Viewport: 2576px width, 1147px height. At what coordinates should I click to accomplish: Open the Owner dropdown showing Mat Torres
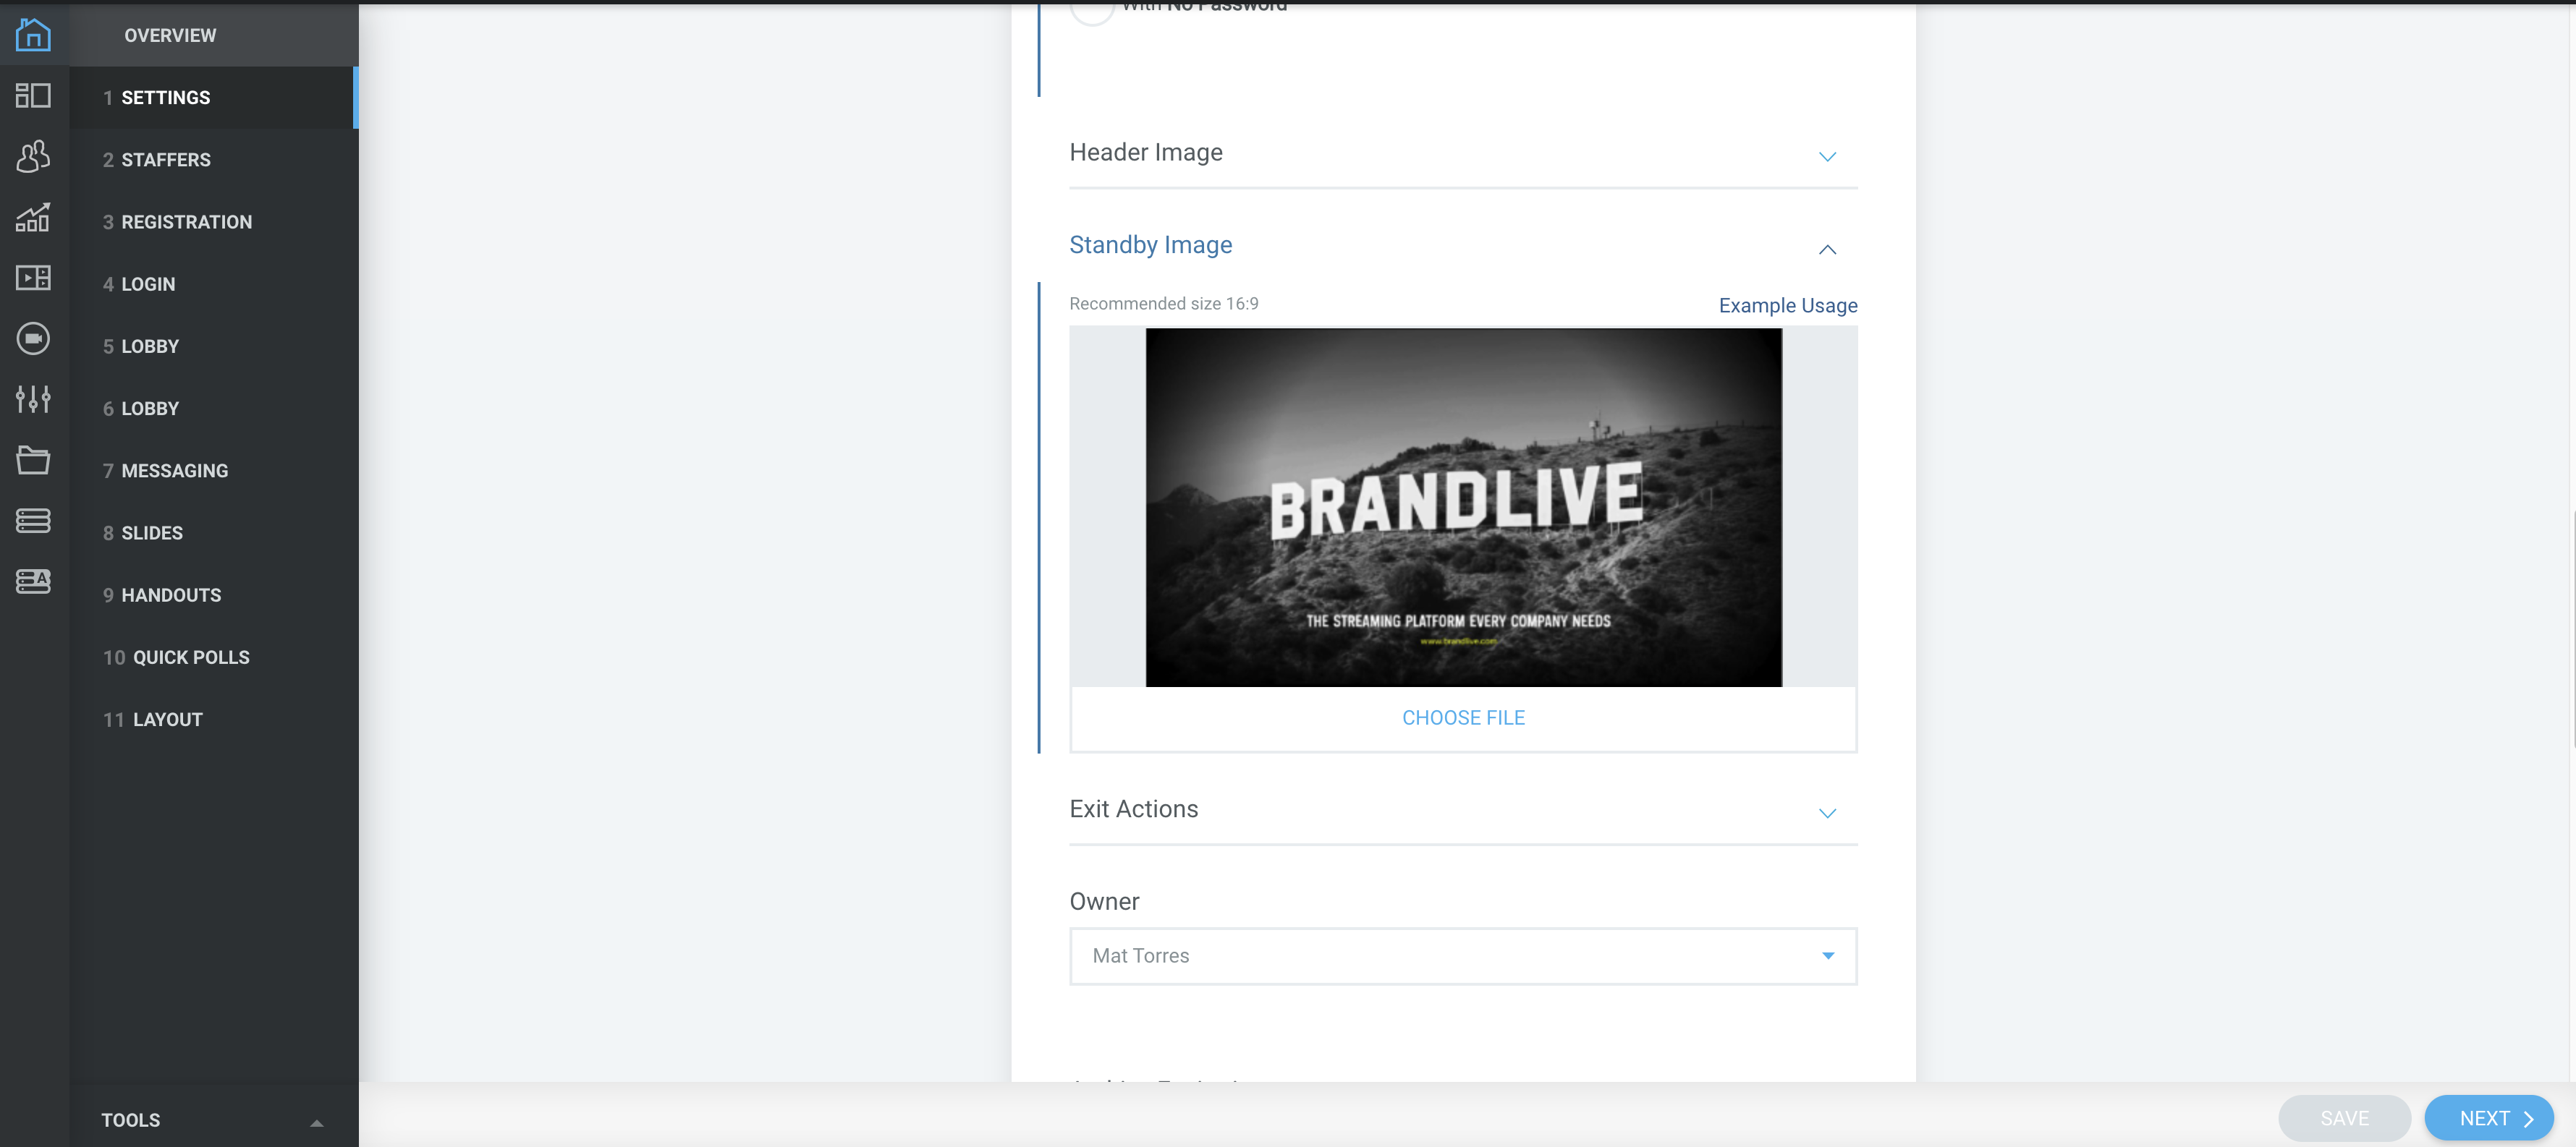[1463, 956]
